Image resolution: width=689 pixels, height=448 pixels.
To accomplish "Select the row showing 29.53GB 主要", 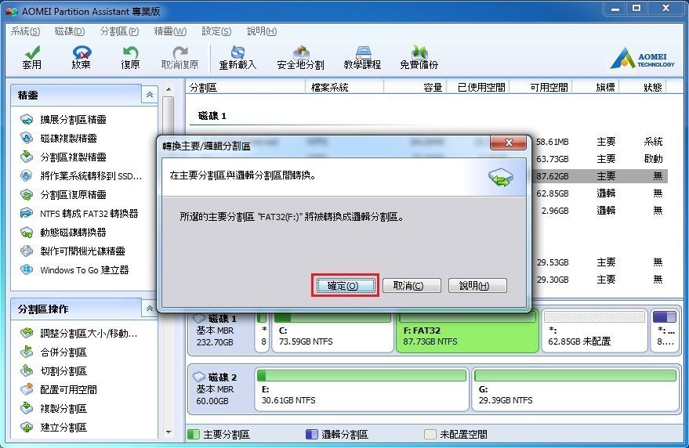I will coord(600,262).
